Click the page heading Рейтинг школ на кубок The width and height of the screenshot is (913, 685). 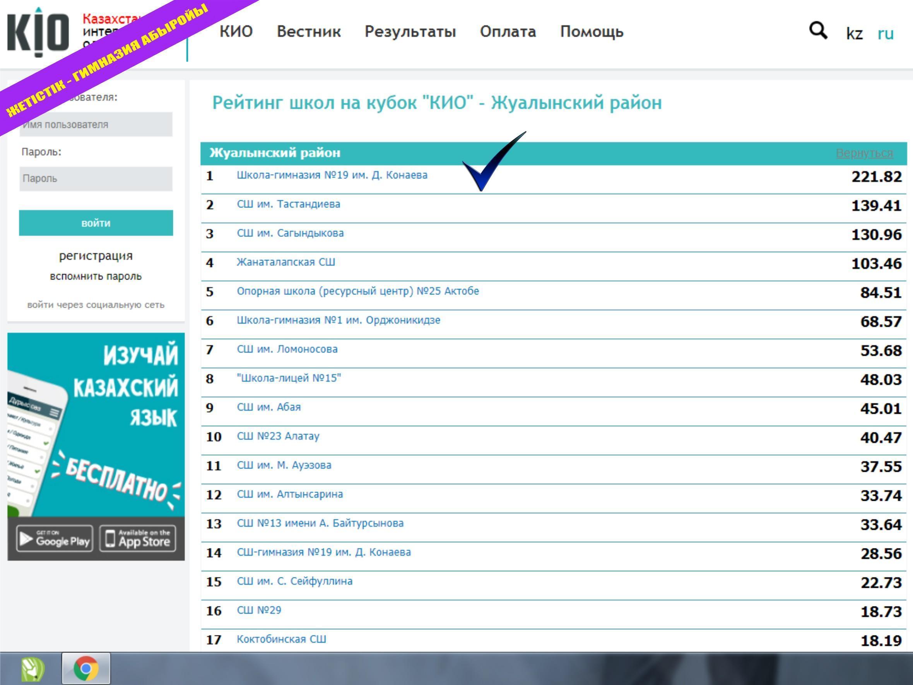437,103
